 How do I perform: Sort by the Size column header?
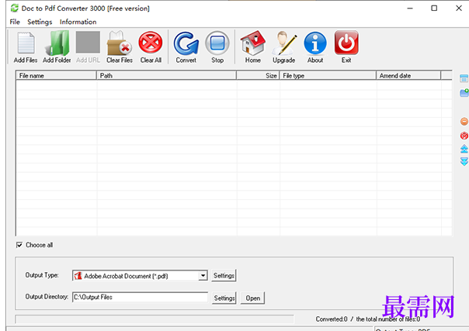258,75
